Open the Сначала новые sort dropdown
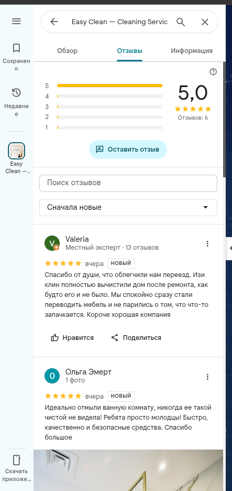Viewport: 232px width, 491px height. click(x=128, y=208)
